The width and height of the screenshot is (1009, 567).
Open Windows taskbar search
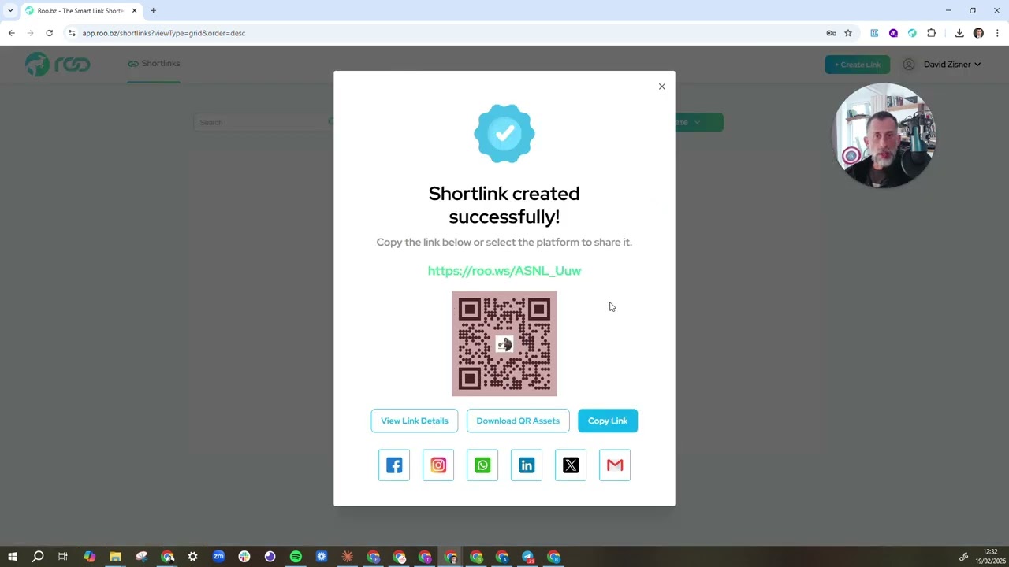(38, 557)
